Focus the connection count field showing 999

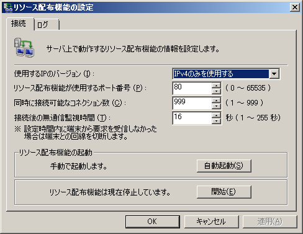[192, 103]
